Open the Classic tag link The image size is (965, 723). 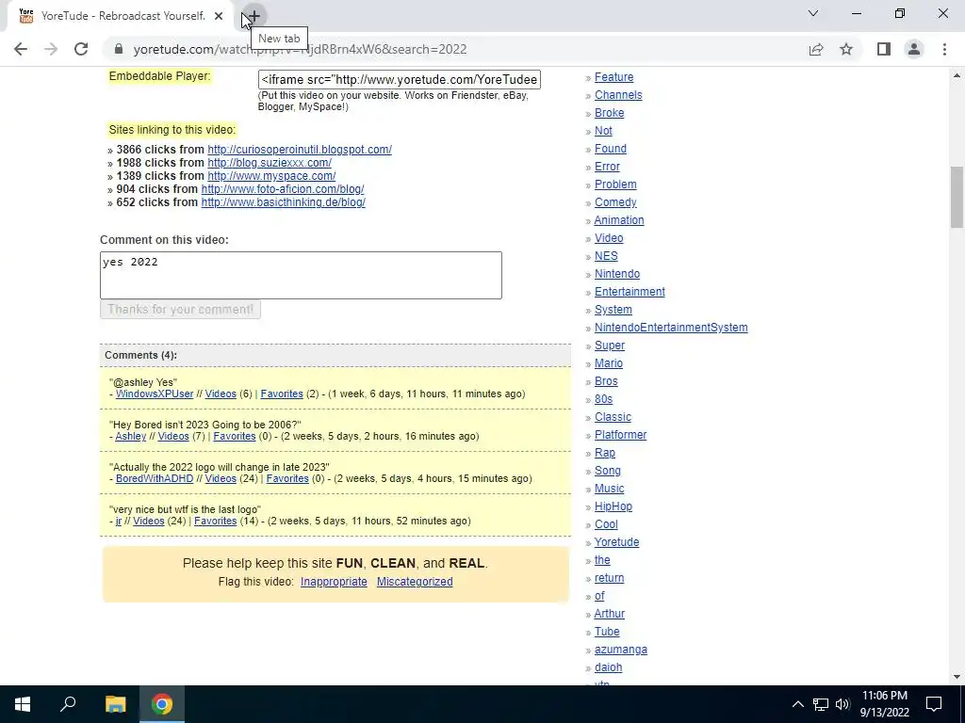pos(613,417)
